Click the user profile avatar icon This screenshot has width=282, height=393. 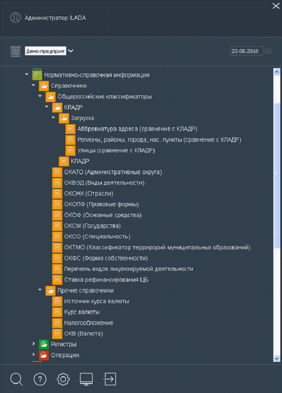coord(15,18)
